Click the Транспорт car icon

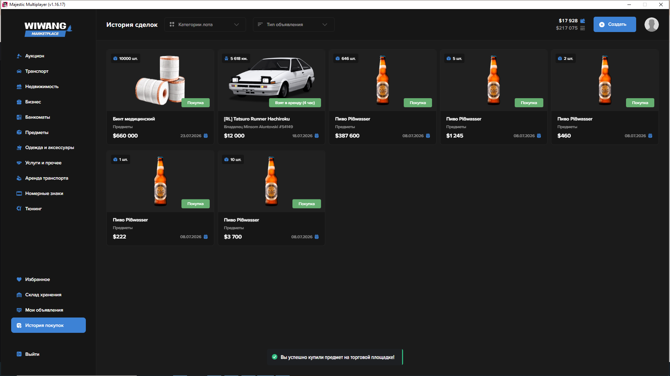pos(19,71)
